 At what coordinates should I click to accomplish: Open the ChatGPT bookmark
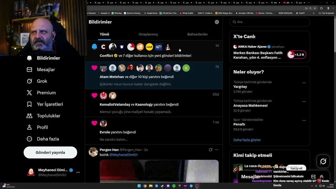pyautogui.click(x=300, y=13)
